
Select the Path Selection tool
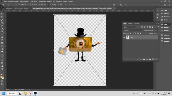tap(2, 60)
